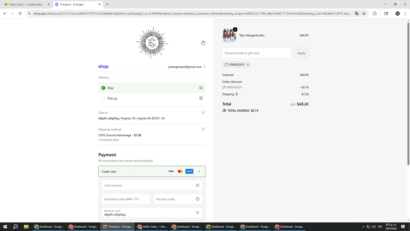Click the Tajin Margarita Box thumbnail
This screenshot has width=410, height=231.
point(229,35)
